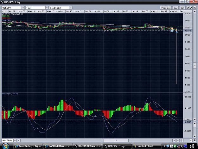198x149 pixels.
Task: Switch to the OANDA FXTrade application taskbar item
Action: [87, 146]
